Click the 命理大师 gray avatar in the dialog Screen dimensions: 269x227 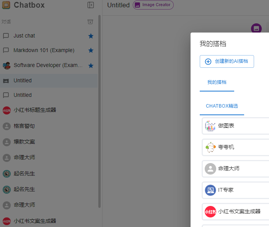[x=210, y=169]
